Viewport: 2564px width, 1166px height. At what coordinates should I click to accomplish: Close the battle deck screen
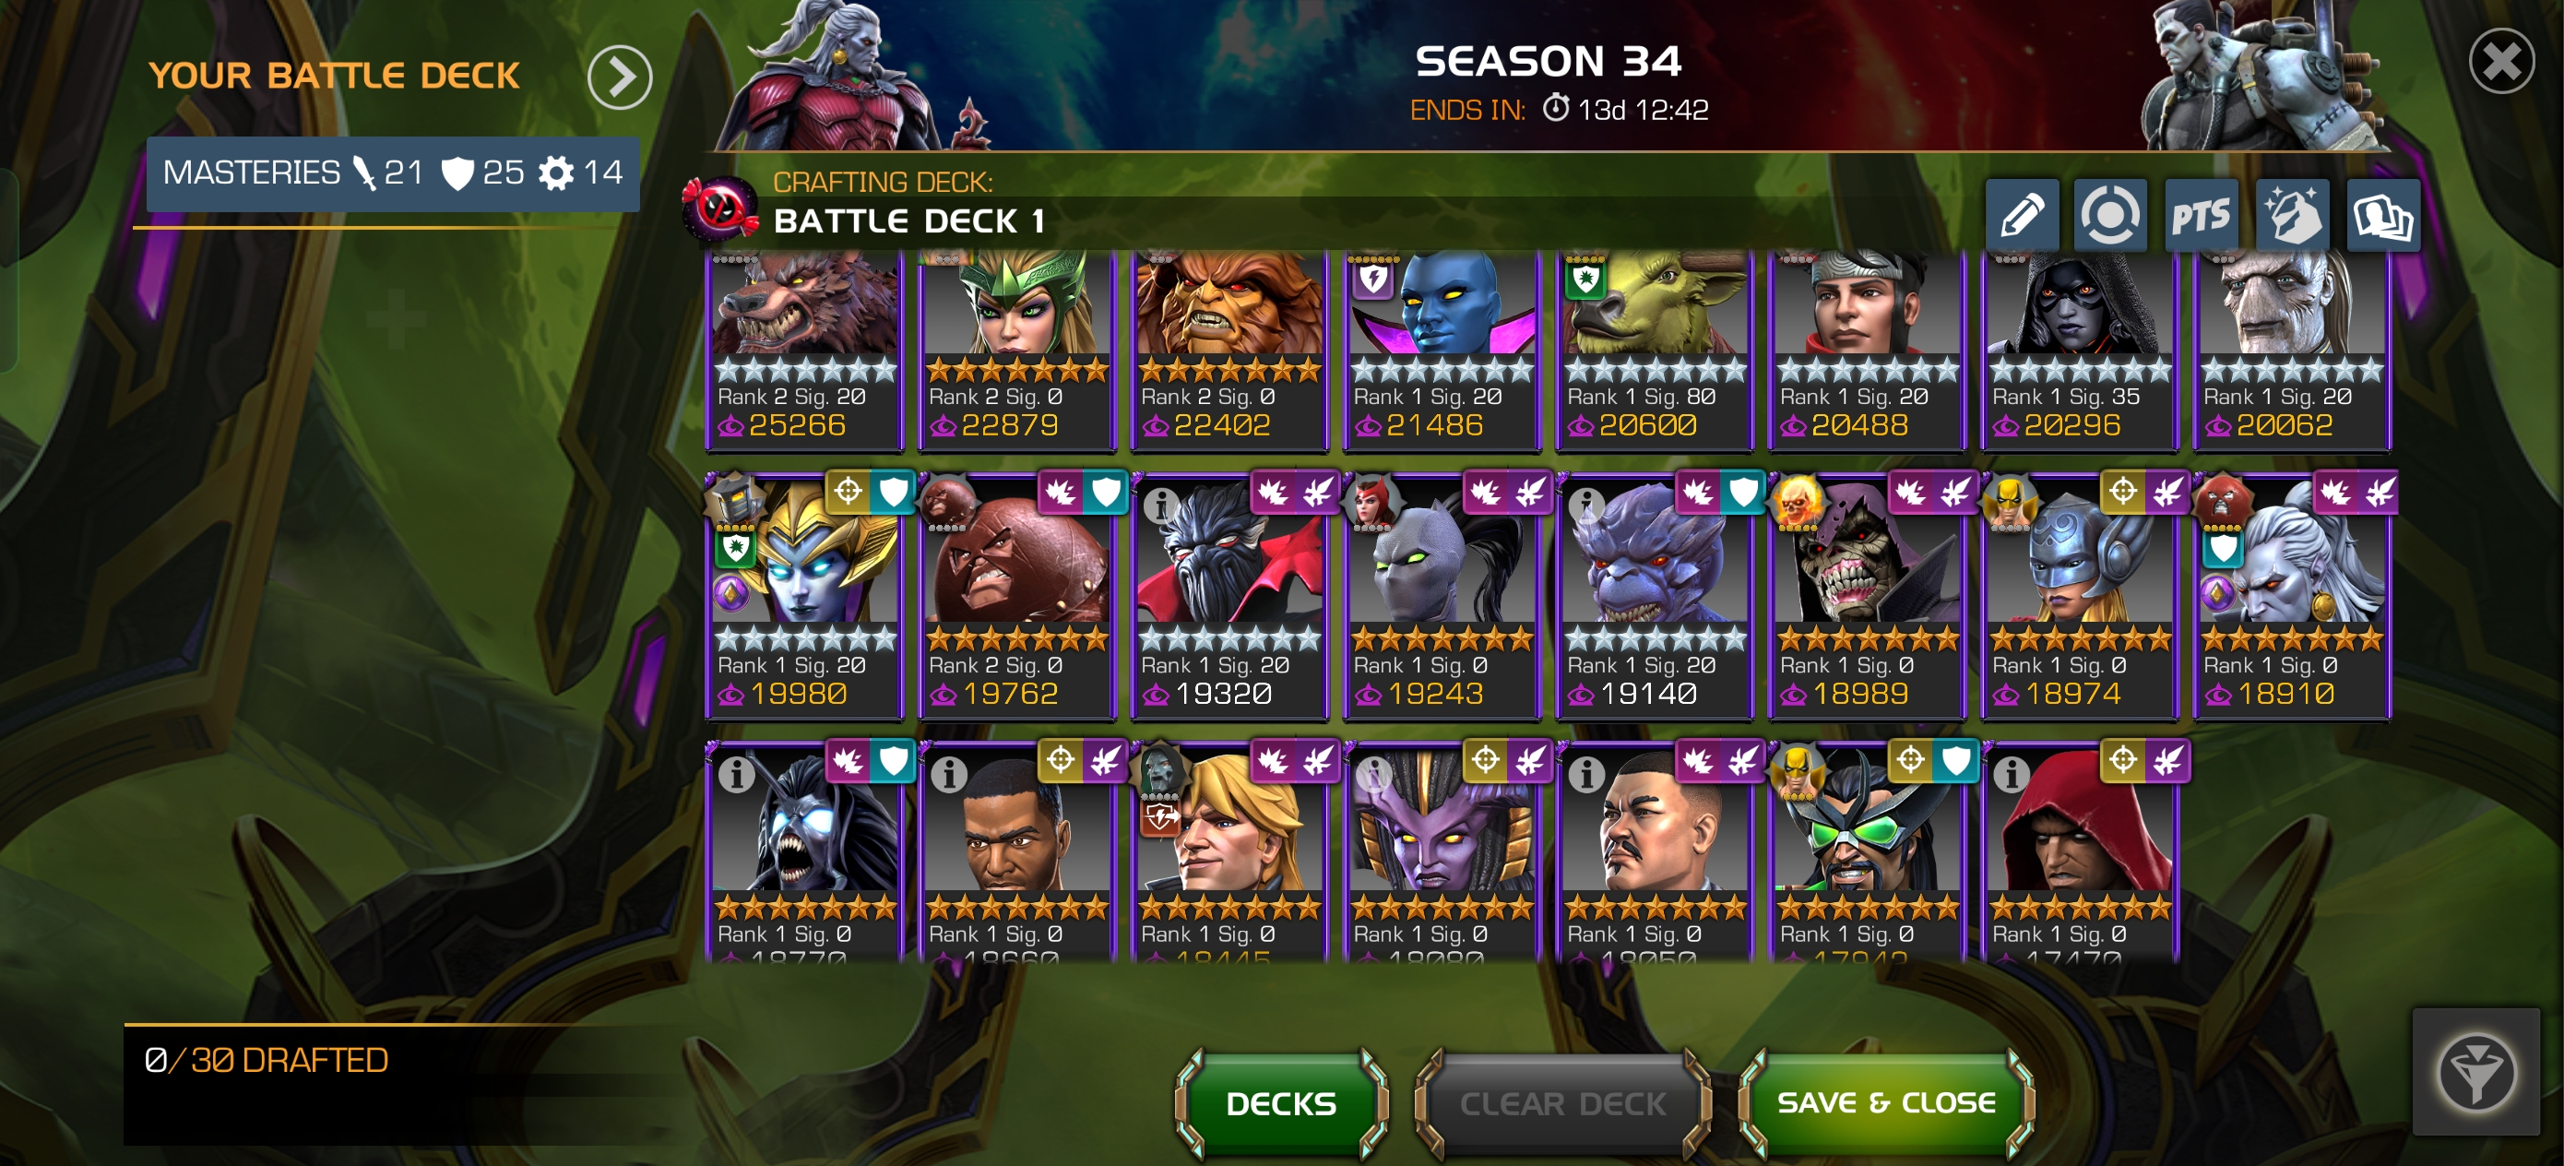coord(2501,62)
